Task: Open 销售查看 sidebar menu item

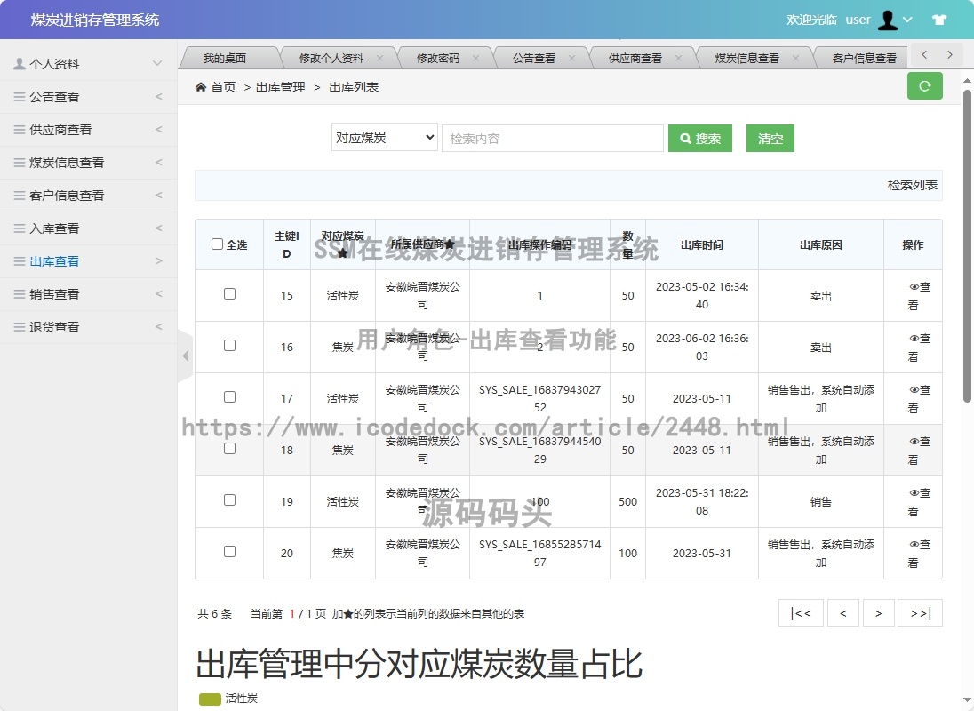Action: tap(88, 293)
